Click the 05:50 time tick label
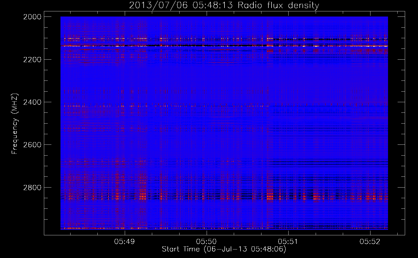This screenshot has width=418, height=258. (206, 242)
